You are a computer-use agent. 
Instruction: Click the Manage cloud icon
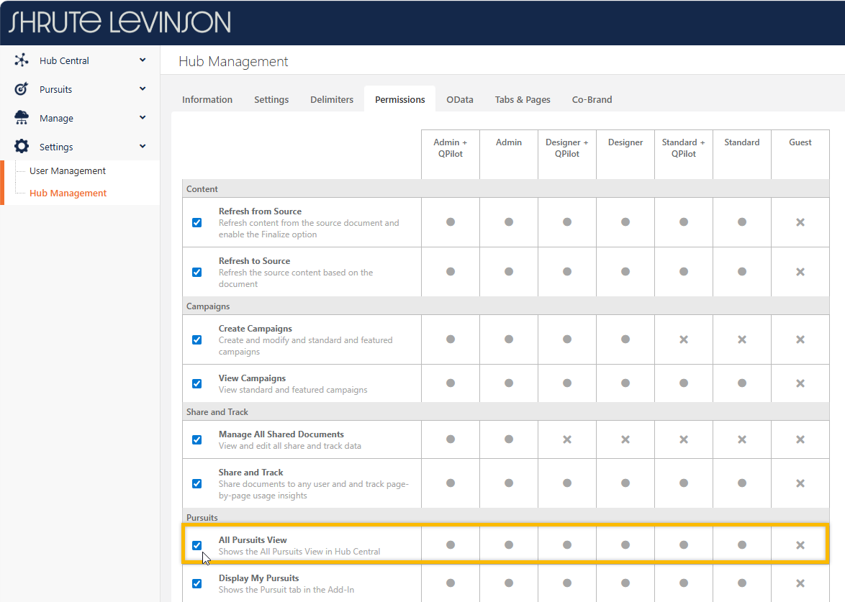(x=22, y=118)
